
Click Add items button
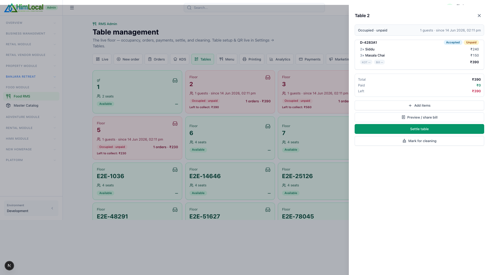click(419, 105)
